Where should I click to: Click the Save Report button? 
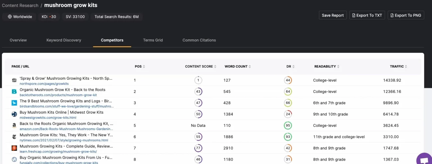332,15
